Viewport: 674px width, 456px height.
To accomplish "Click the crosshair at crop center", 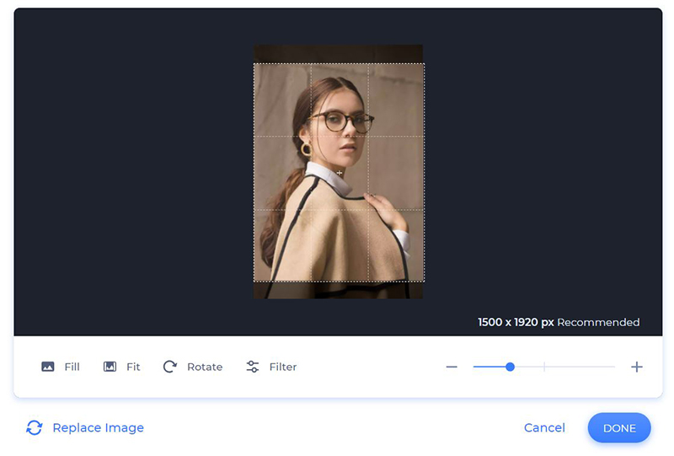I will point(340,173).
